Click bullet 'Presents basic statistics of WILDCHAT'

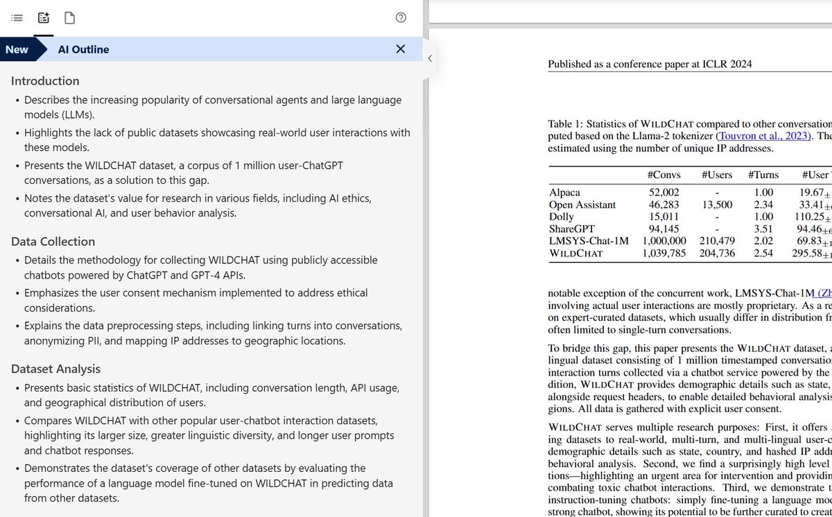211,395
